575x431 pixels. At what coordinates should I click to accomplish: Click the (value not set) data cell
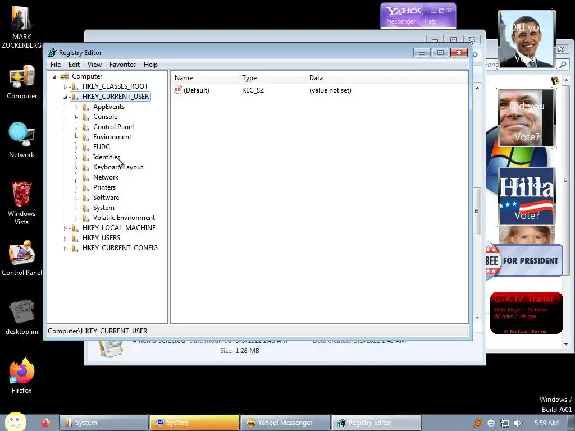click(x=330, y=90)
